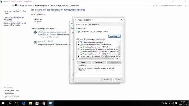Switch to the Funciones de red tab
Image resolution: width=189 pixels, height=106 pixels.
tap(81, 24)
